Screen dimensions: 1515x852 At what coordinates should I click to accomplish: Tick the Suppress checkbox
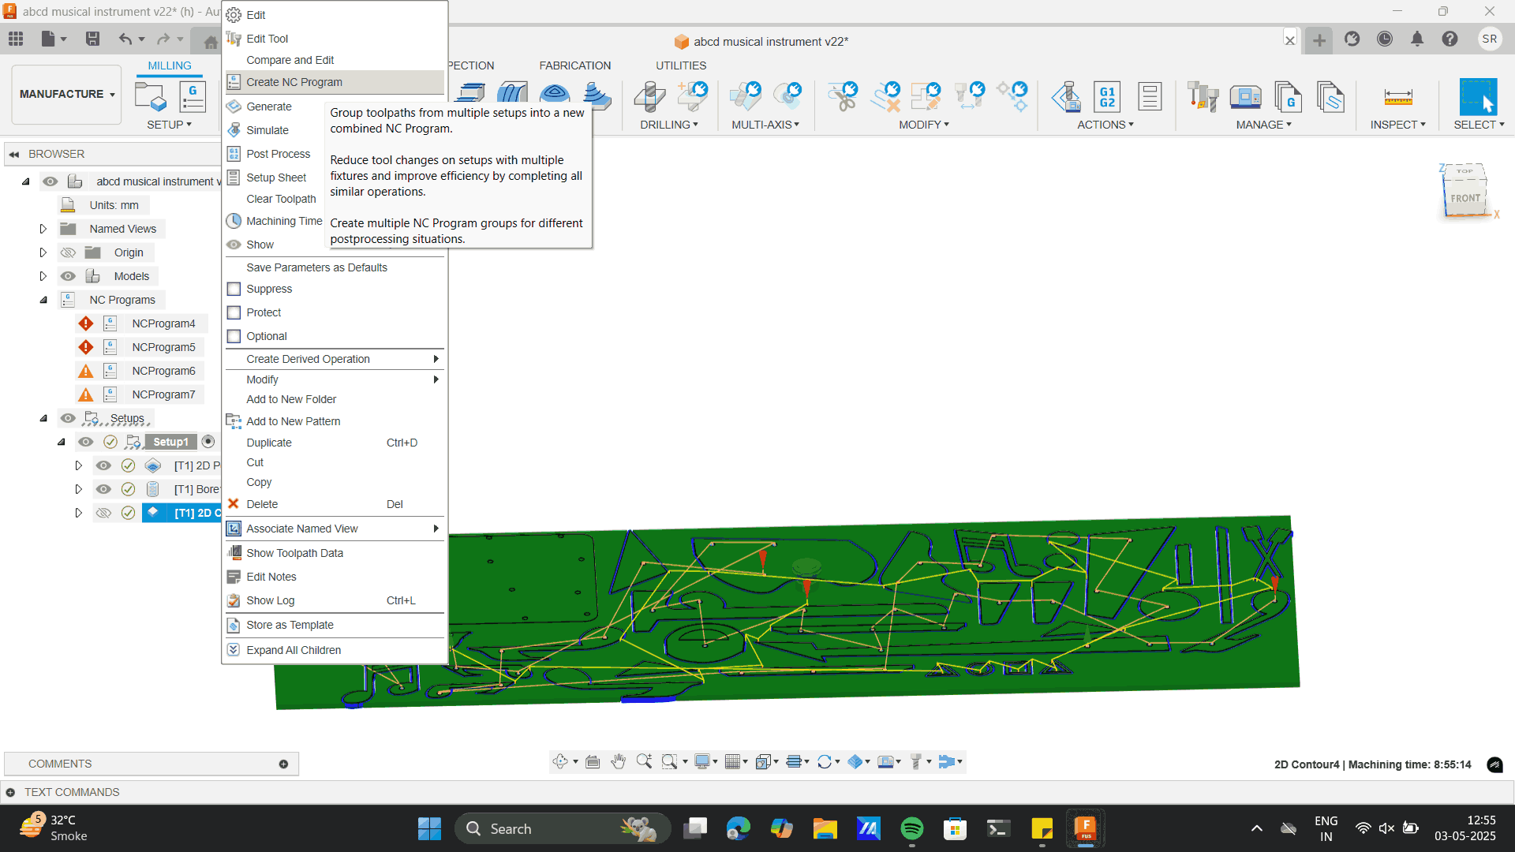tap(234, 289)
